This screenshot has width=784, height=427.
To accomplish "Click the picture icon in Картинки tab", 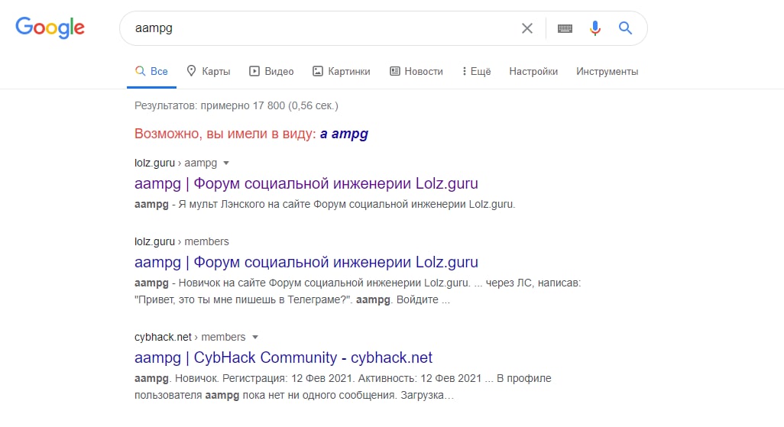I will point(318,72).
